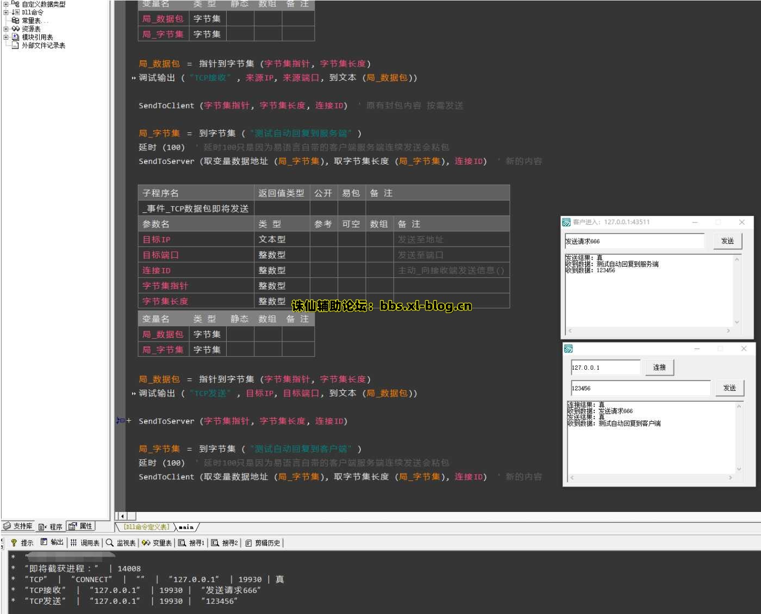The image size is (761, 614).
Task: Click the 剪辑历史 clipboard icon
Action: coord(248,542)
